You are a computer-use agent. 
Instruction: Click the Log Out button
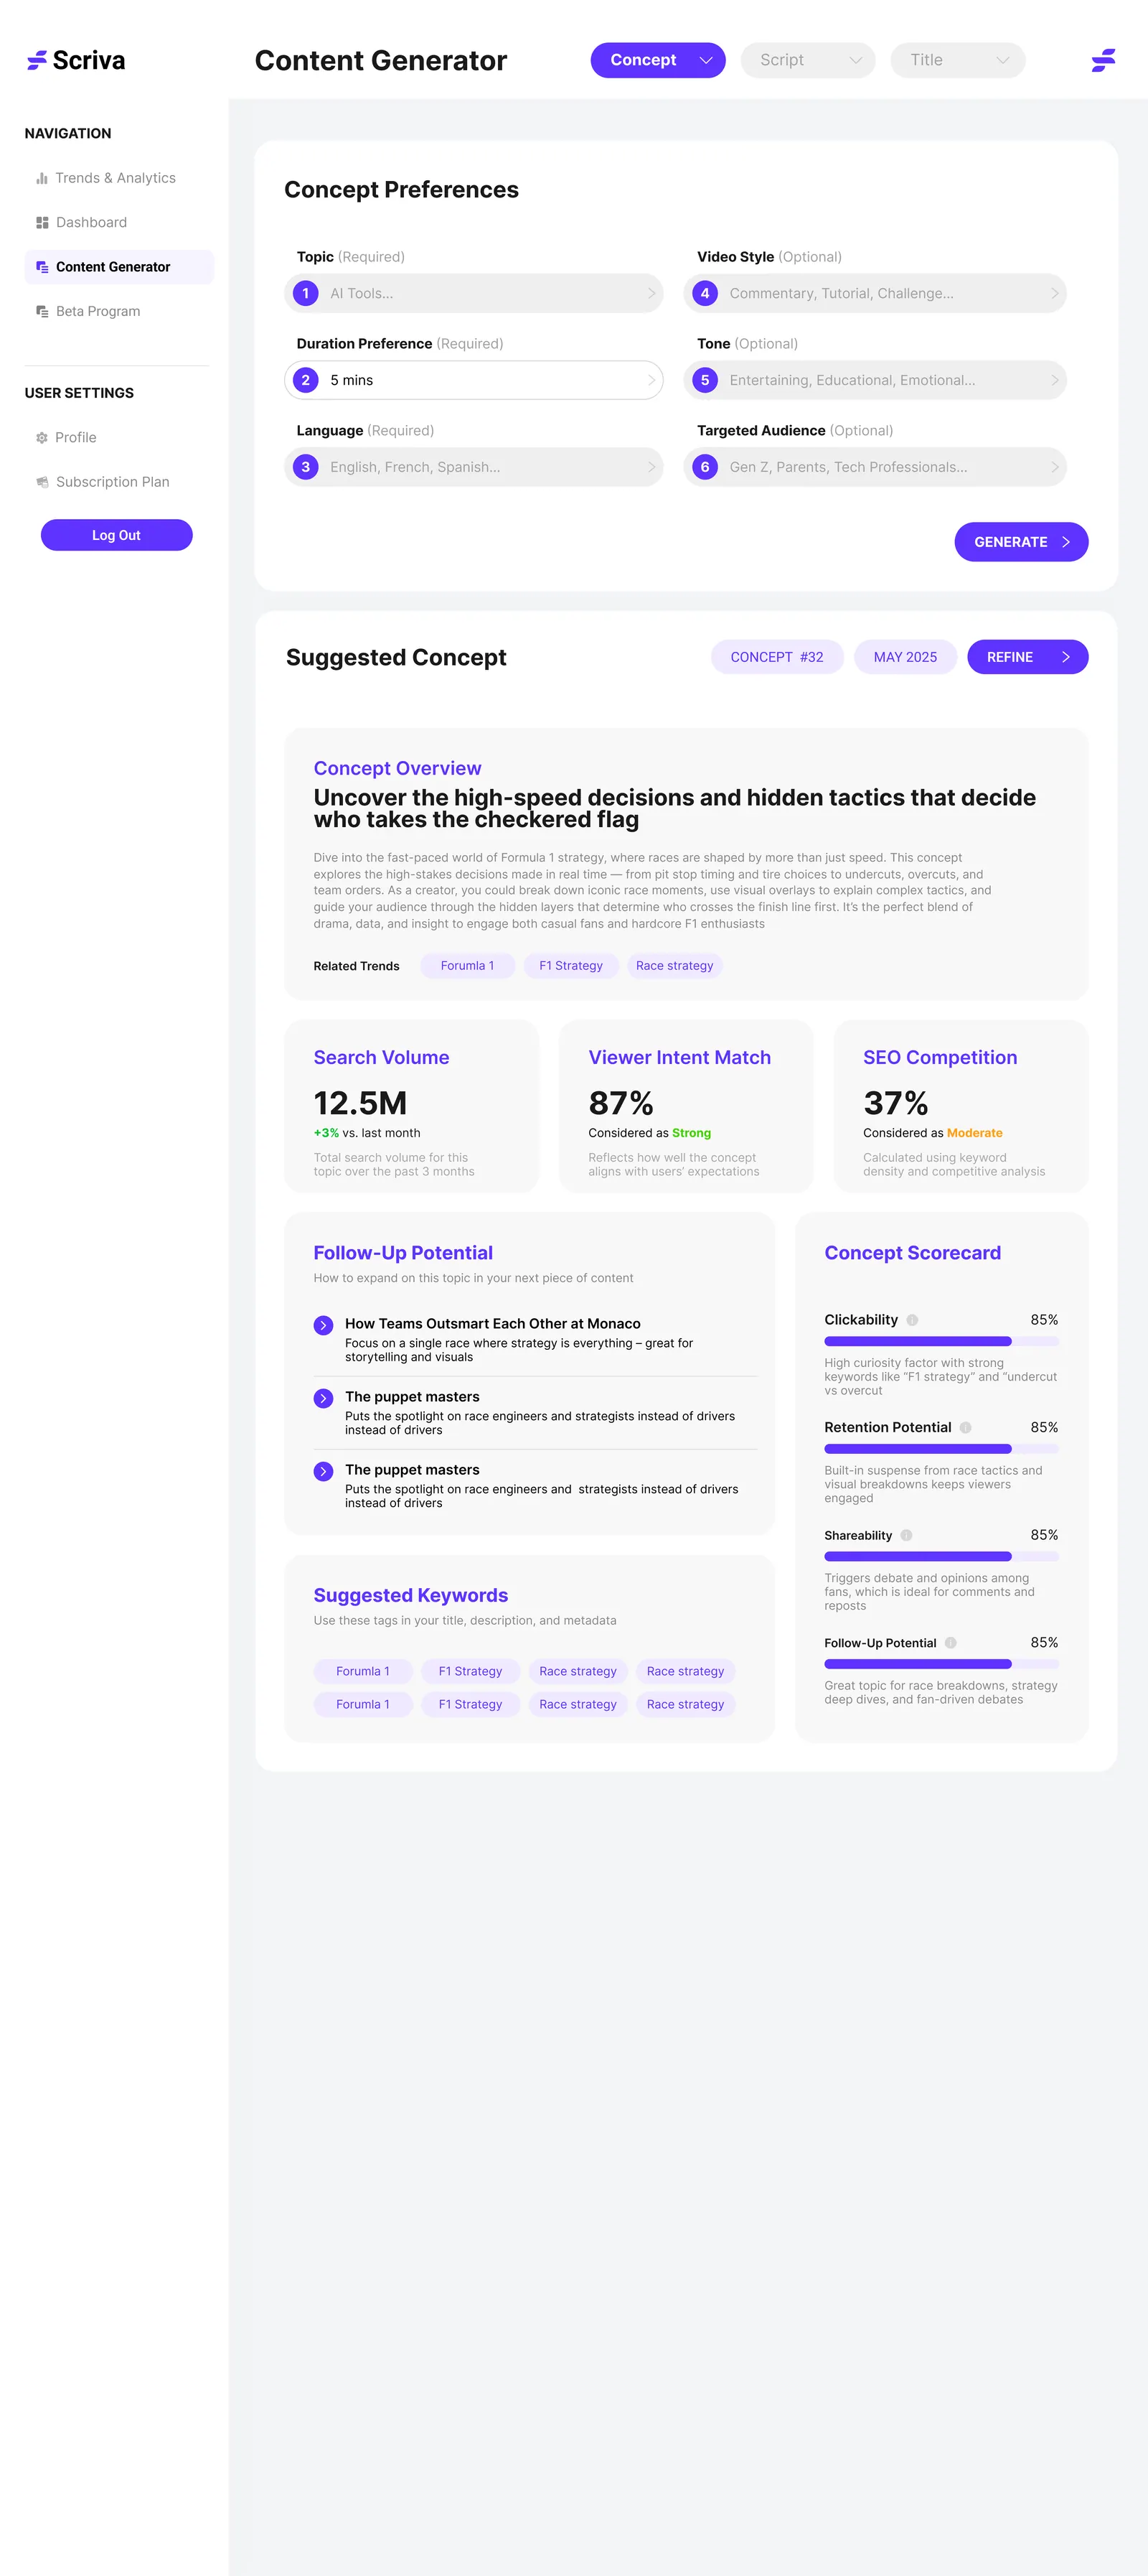116,535
